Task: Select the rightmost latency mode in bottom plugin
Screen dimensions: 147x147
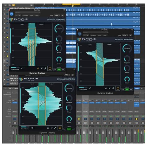Action: click(x=73, y=129)
